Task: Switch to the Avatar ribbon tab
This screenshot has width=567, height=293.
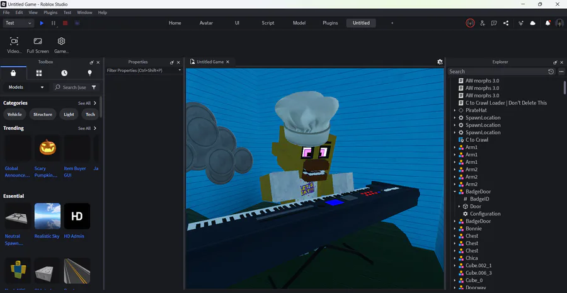Action: click(x=206, y=23)
